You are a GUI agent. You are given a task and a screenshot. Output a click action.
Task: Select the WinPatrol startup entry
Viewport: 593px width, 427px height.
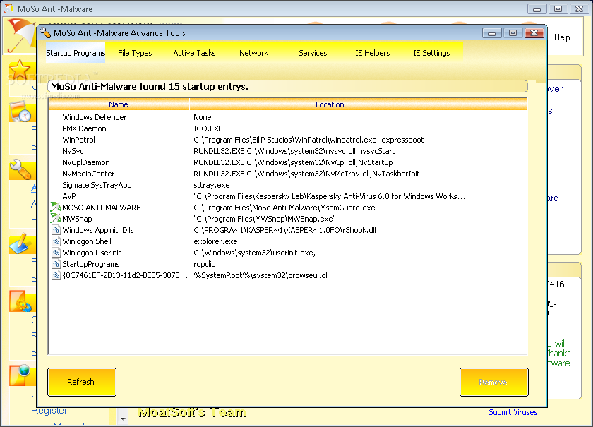tap(78, 140)
